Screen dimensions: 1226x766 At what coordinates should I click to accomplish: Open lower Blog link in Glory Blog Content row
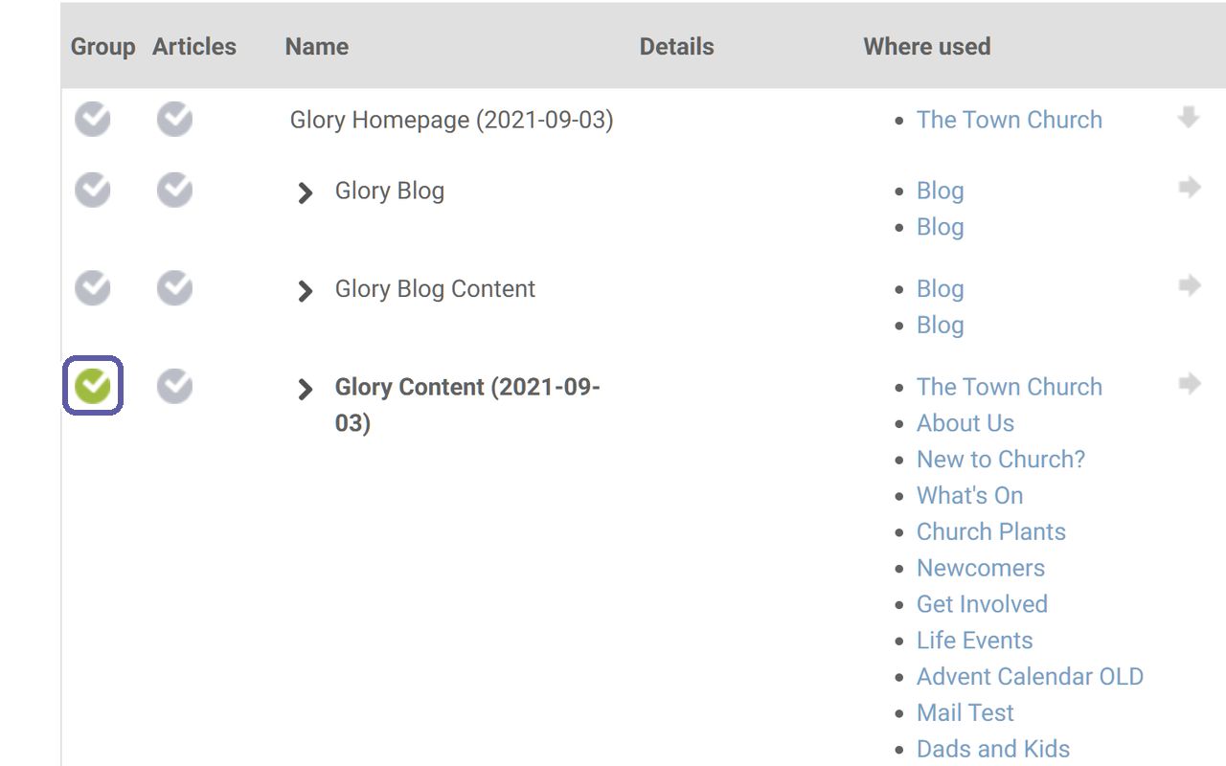tap(941, 325)
